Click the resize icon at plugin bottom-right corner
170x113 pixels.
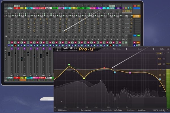(168, 110)
